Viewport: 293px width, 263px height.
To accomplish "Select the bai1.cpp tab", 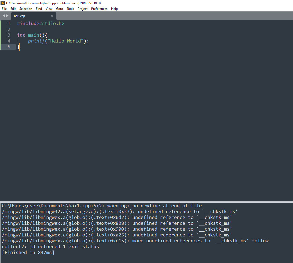I will coord(34,16).
